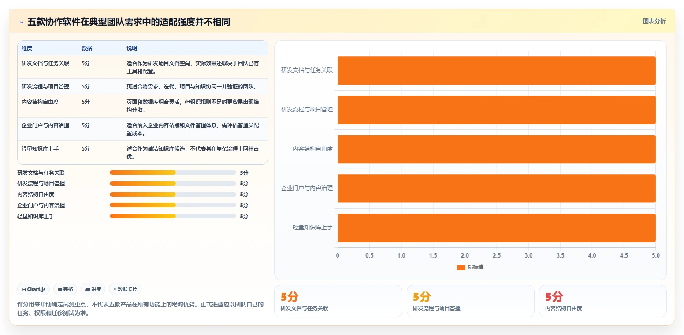Click the chart bar for 研发流程与项目管理
This screenshot has width=684, height=335.
497,110
